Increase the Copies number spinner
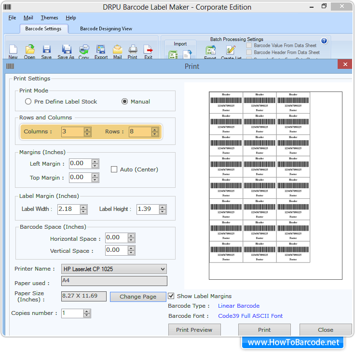Image resolution: width=355 pixels, height=352 pixels. pyautogui.click(x=87, y=312)
